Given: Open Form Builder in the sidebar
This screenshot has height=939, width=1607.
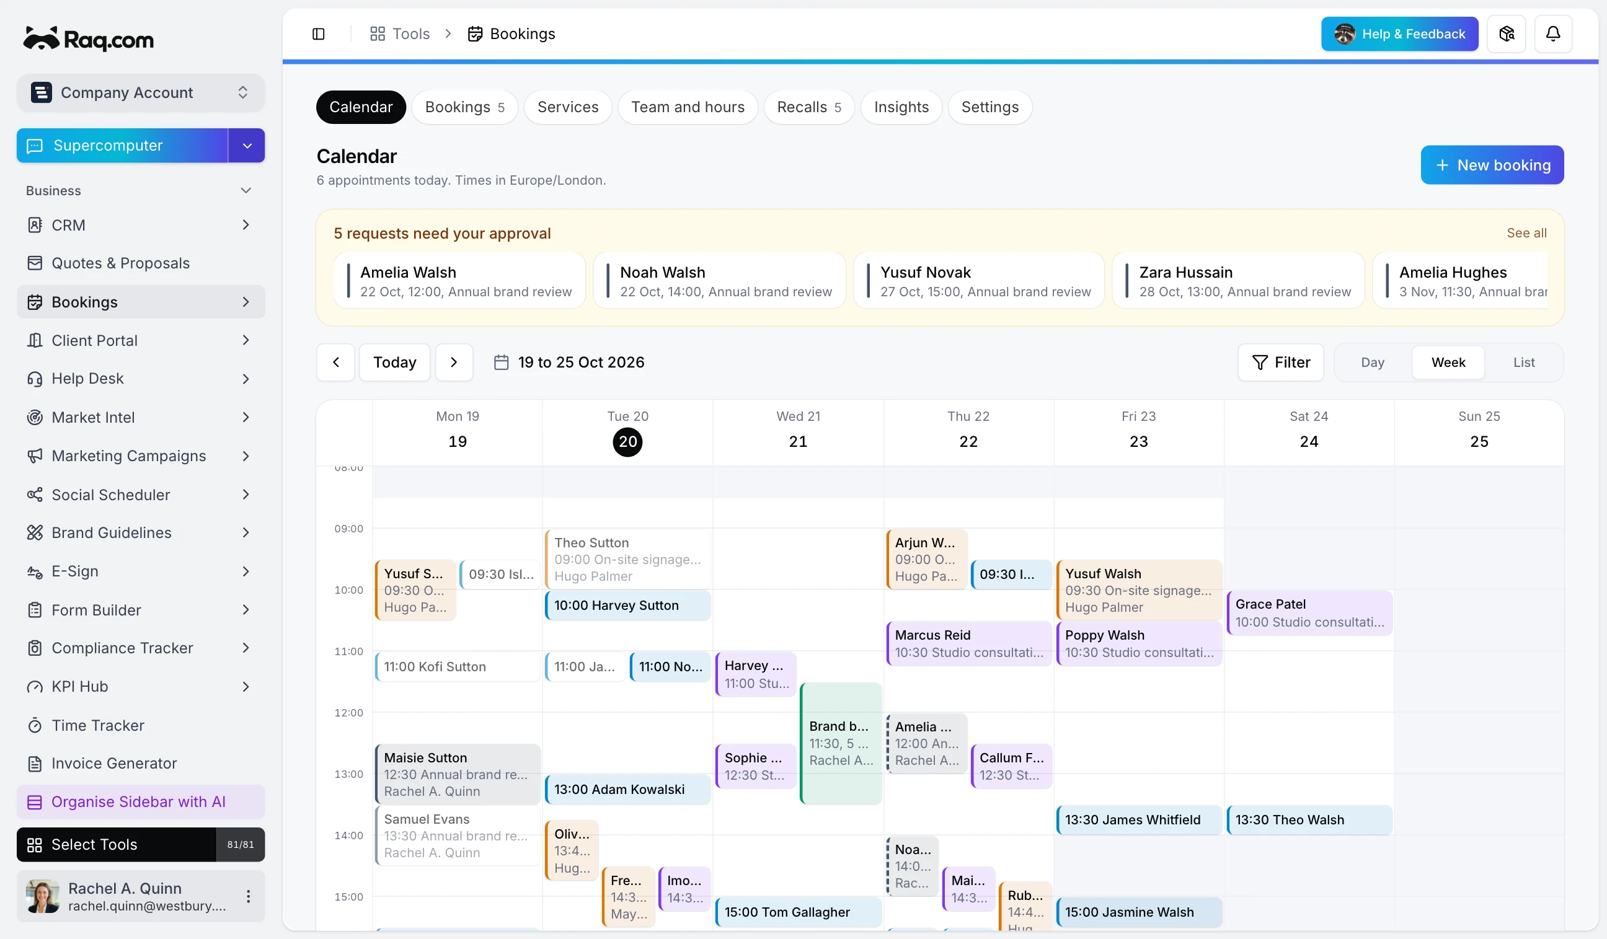Looking at the screenshot, I should tap(140, 610).
